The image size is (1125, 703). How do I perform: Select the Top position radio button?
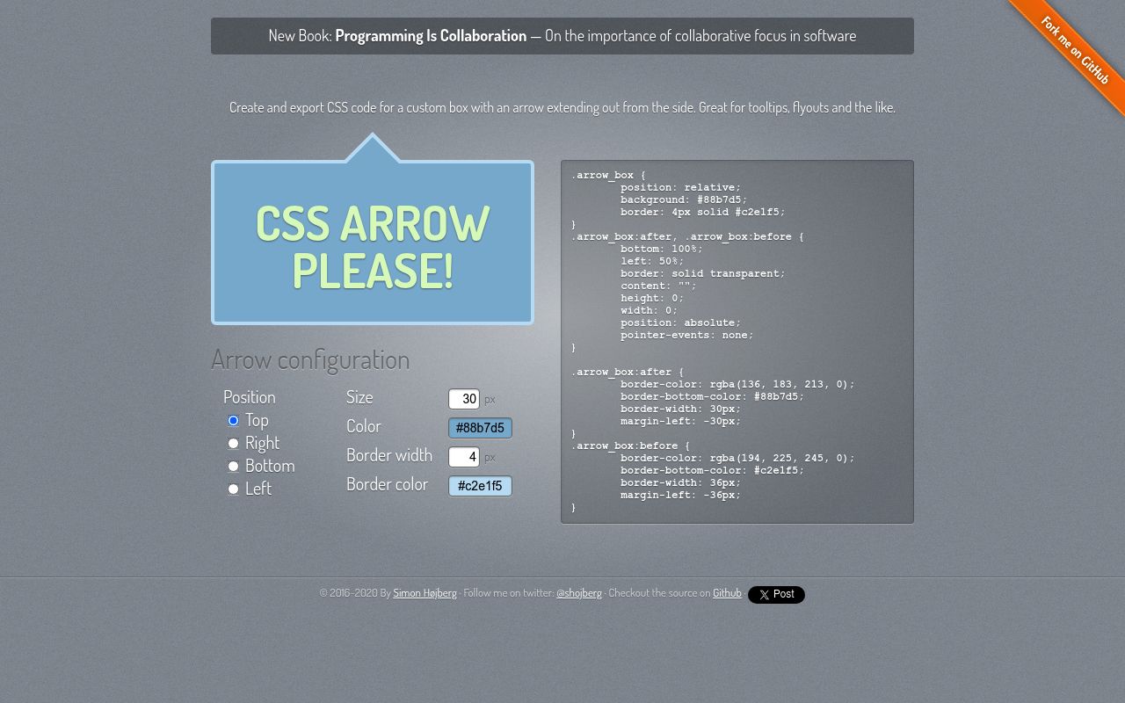[233, 420]
